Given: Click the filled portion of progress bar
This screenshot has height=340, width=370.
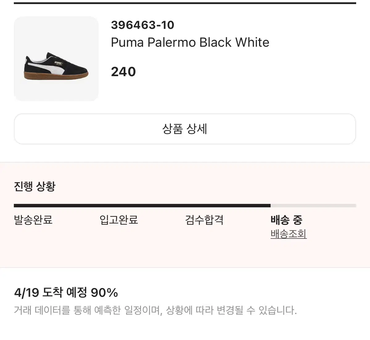Looking at the screenshot, I should [142, 205].
